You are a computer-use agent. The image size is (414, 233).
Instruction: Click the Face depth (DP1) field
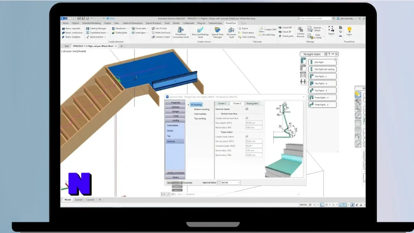pos(254,123)
